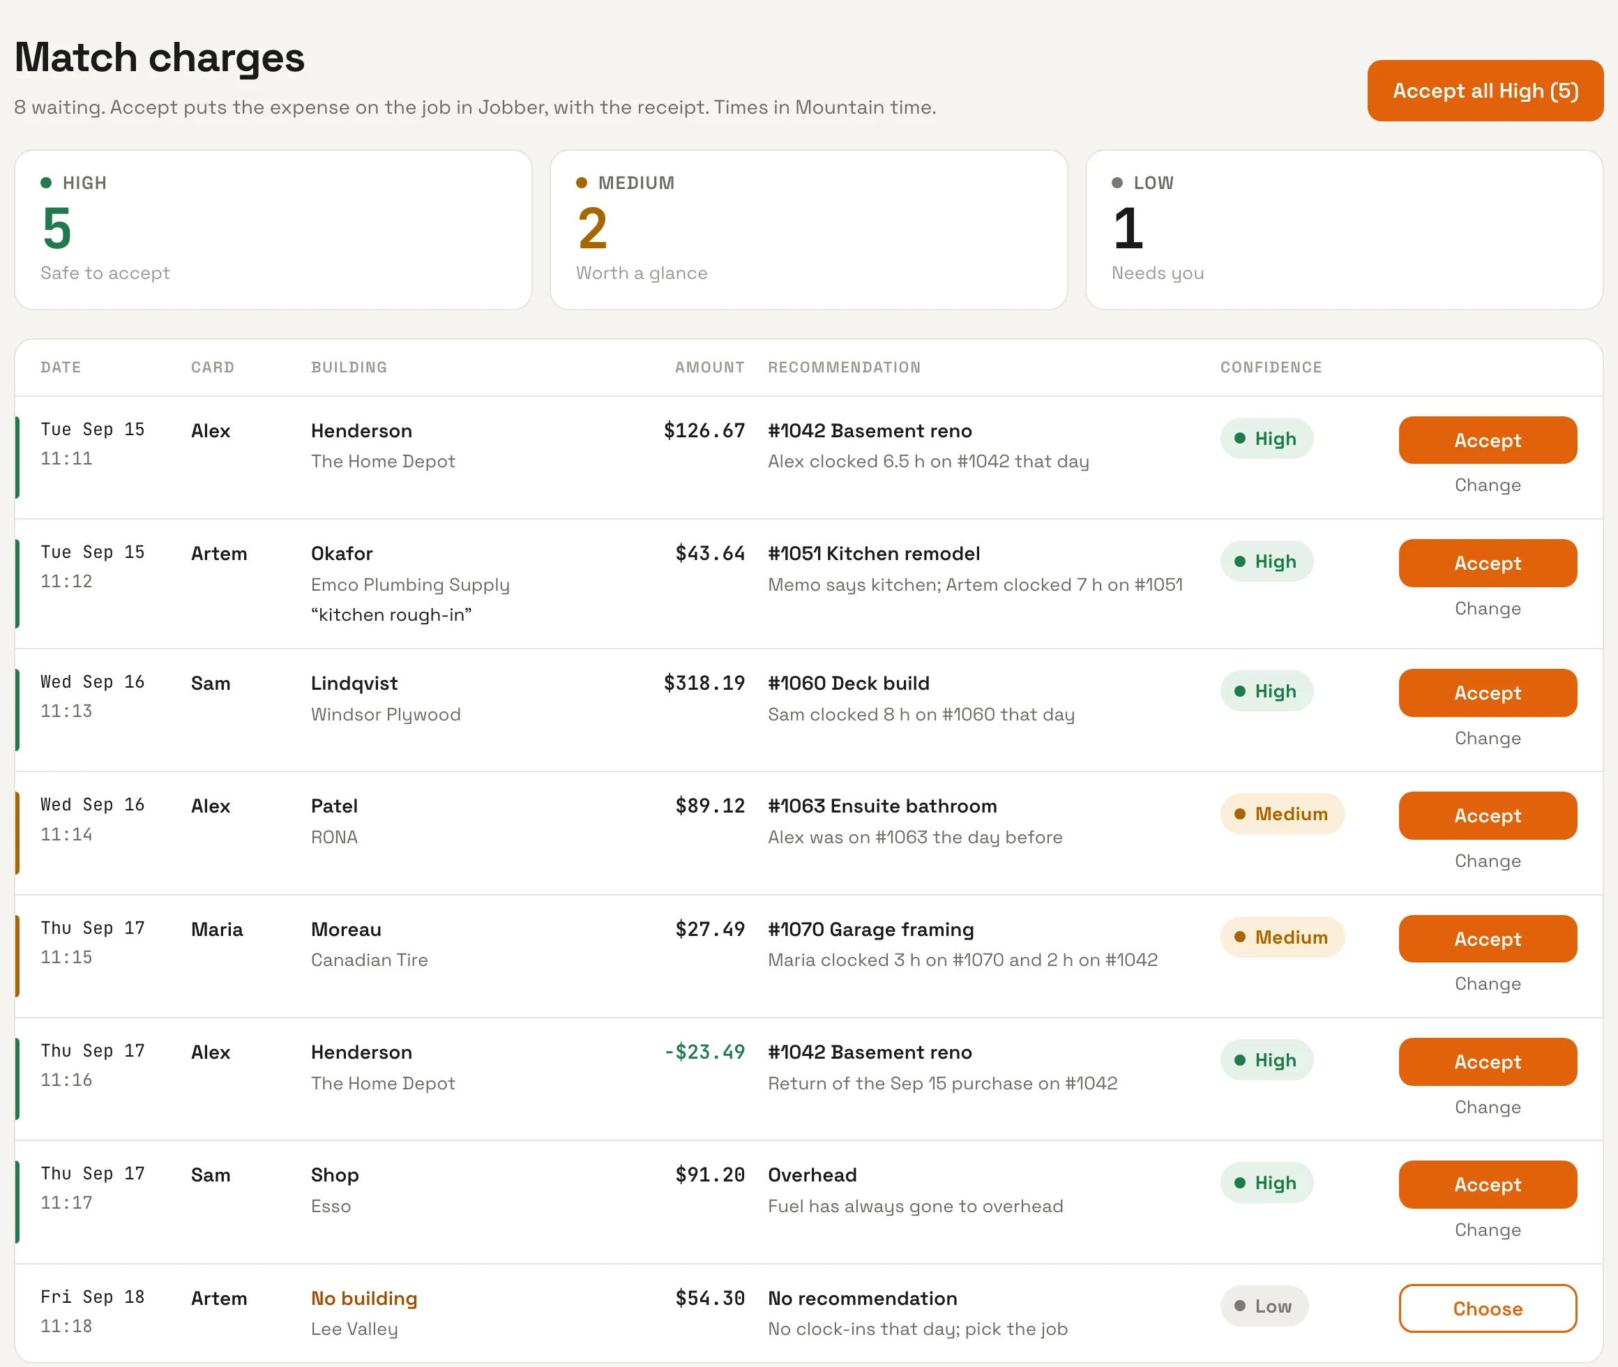Select the AMOUNT column header
The height and width of the screenshot is (1367, 1618).
point(709,368)
